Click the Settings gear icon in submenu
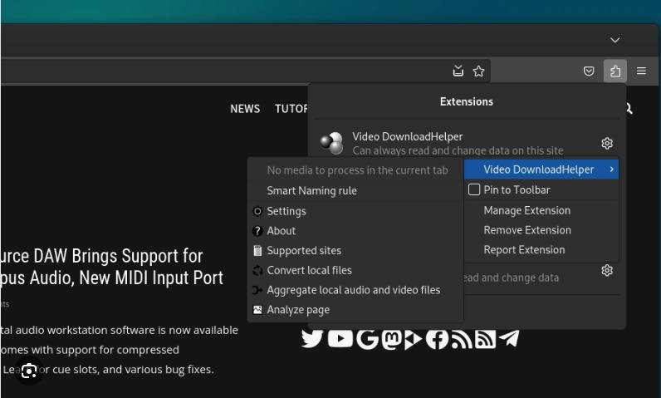This screenshot has height=398, width=661. point(257,211)
